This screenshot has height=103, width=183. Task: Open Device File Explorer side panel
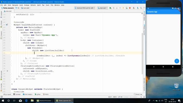pyautogui.click(x=144, y=84)
